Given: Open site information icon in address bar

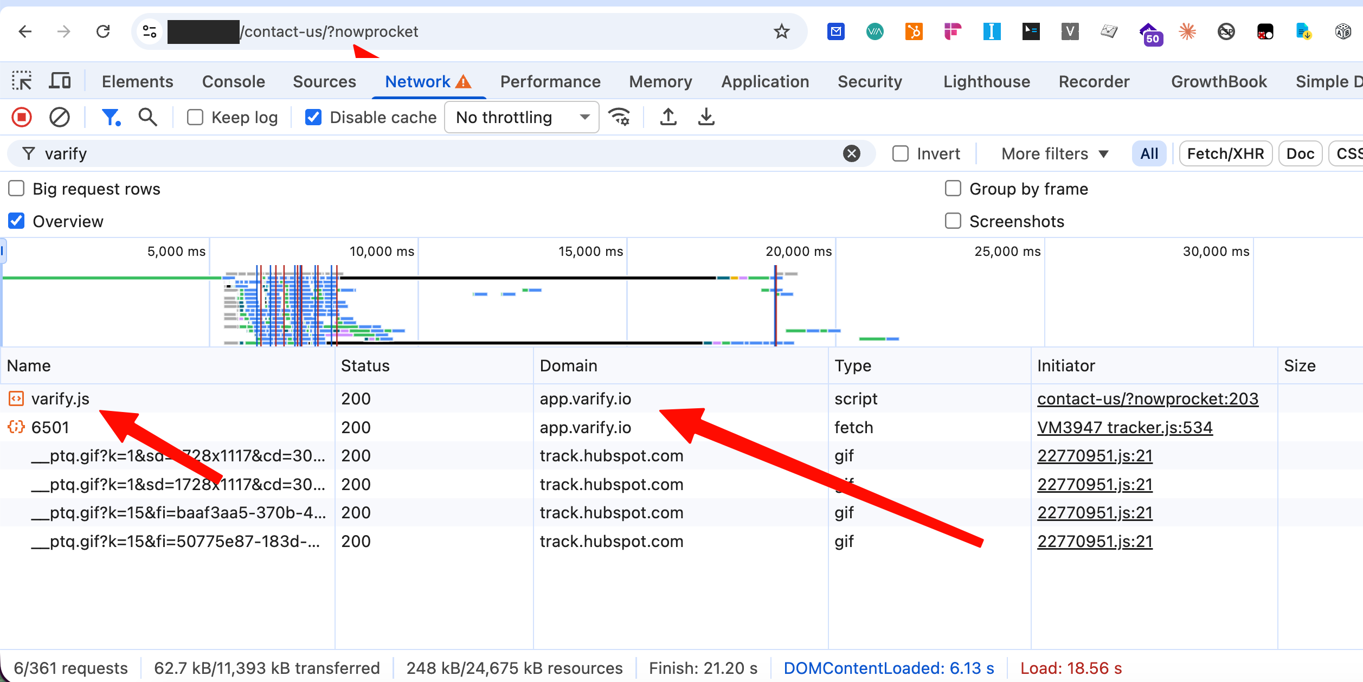Looking at the screenshot, I should 150,31.
